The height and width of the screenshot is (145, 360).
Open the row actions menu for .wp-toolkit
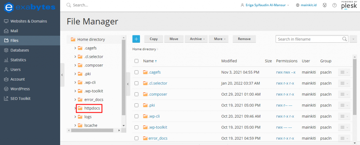point(344,127)
